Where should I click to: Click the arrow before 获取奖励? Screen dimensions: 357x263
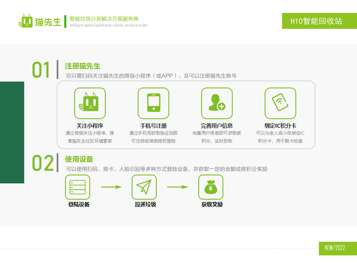tap(177, 187)
